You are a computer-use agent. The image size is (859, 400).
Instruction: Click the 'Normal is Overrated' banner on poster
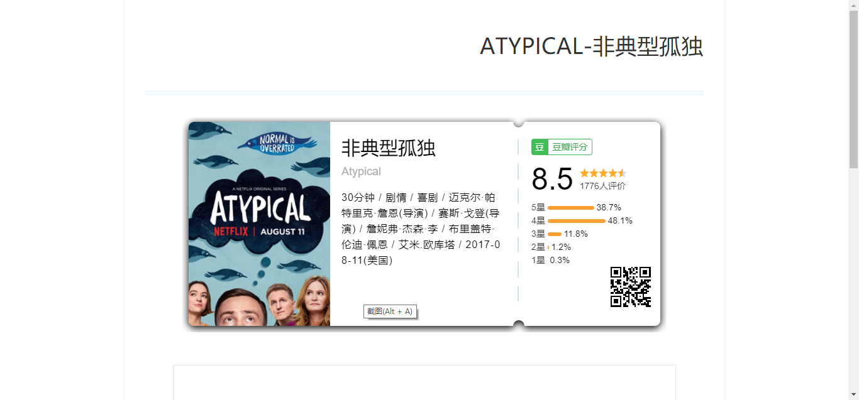pyautogui.click(x=278, y=144)
